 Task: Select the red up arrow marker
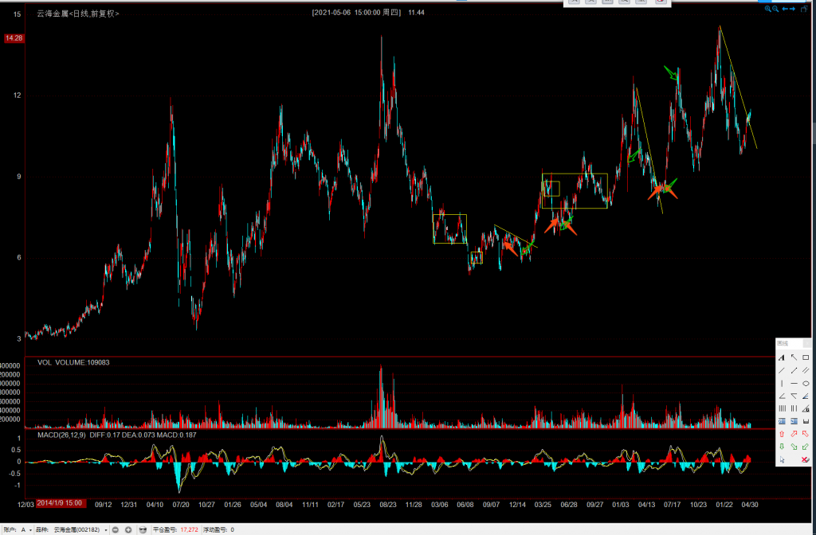[x=782, y=434]
